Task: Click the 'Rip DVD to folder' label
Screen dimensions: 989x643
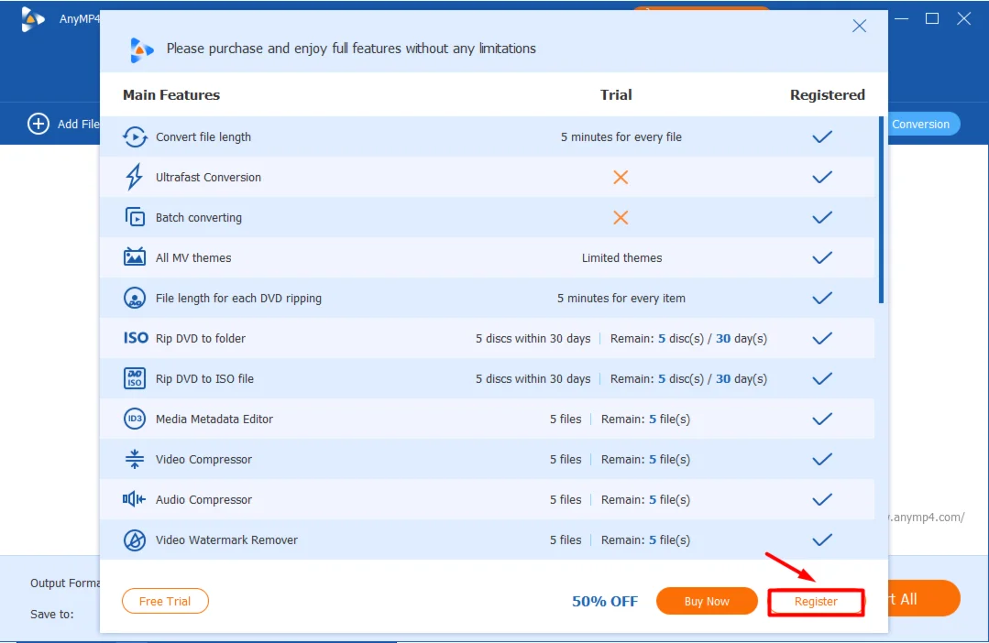Action: coord(201,339)
